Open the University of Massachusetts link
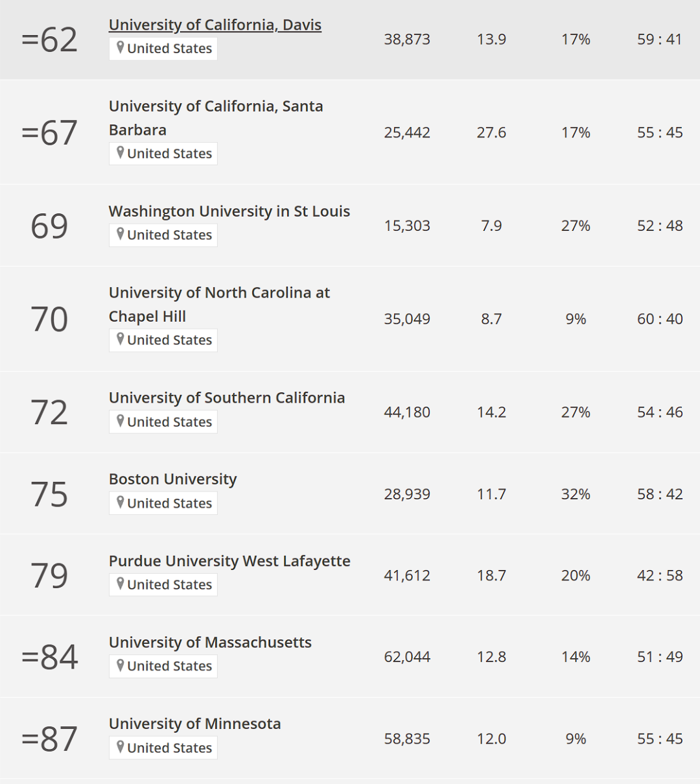This screenshot has width=700, height=784. [210, 643]
